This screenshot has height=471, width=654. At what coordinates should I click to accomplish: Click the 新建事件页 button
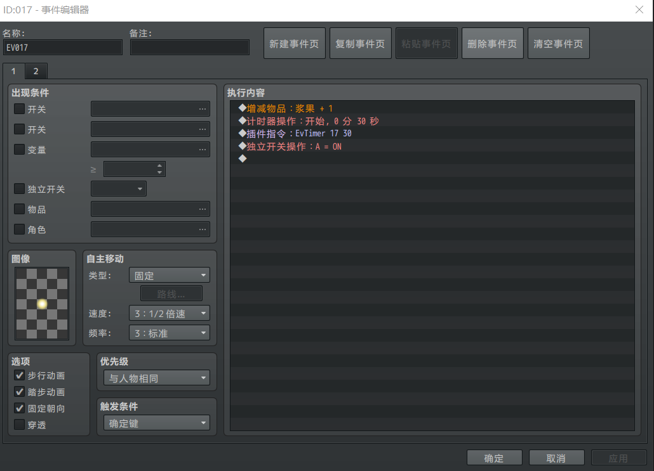click(294, 43)
